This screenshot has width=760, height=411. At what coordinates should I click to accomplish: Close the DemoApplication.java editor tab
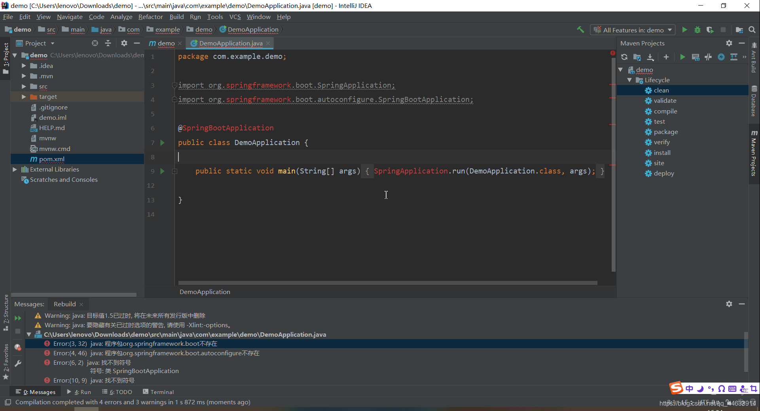(268, 43)
